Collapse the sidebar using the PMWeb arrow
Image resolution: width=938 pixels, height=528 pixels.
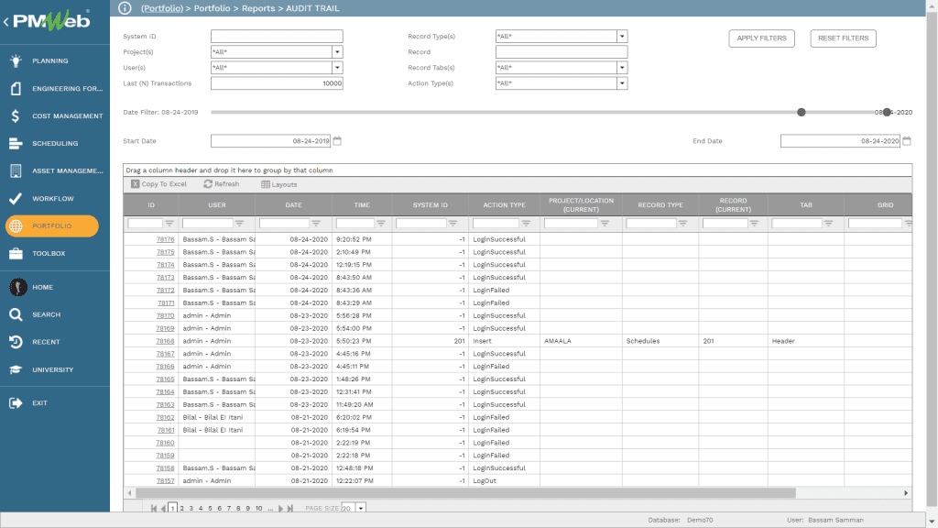coord(6,21)
